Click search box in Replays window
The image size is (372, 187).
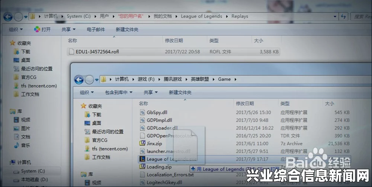[361, 17]
